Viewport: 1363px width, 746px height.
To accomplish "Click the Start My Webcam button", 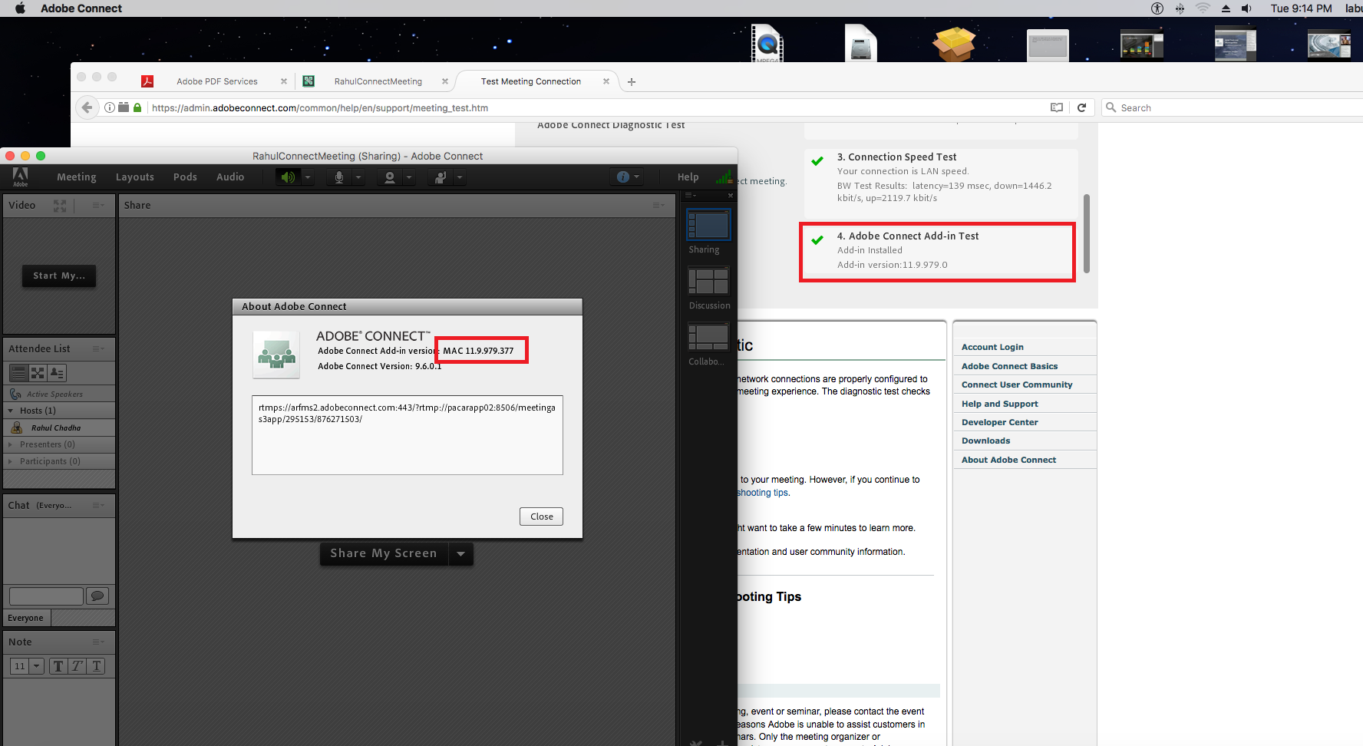I will [59, 276].
